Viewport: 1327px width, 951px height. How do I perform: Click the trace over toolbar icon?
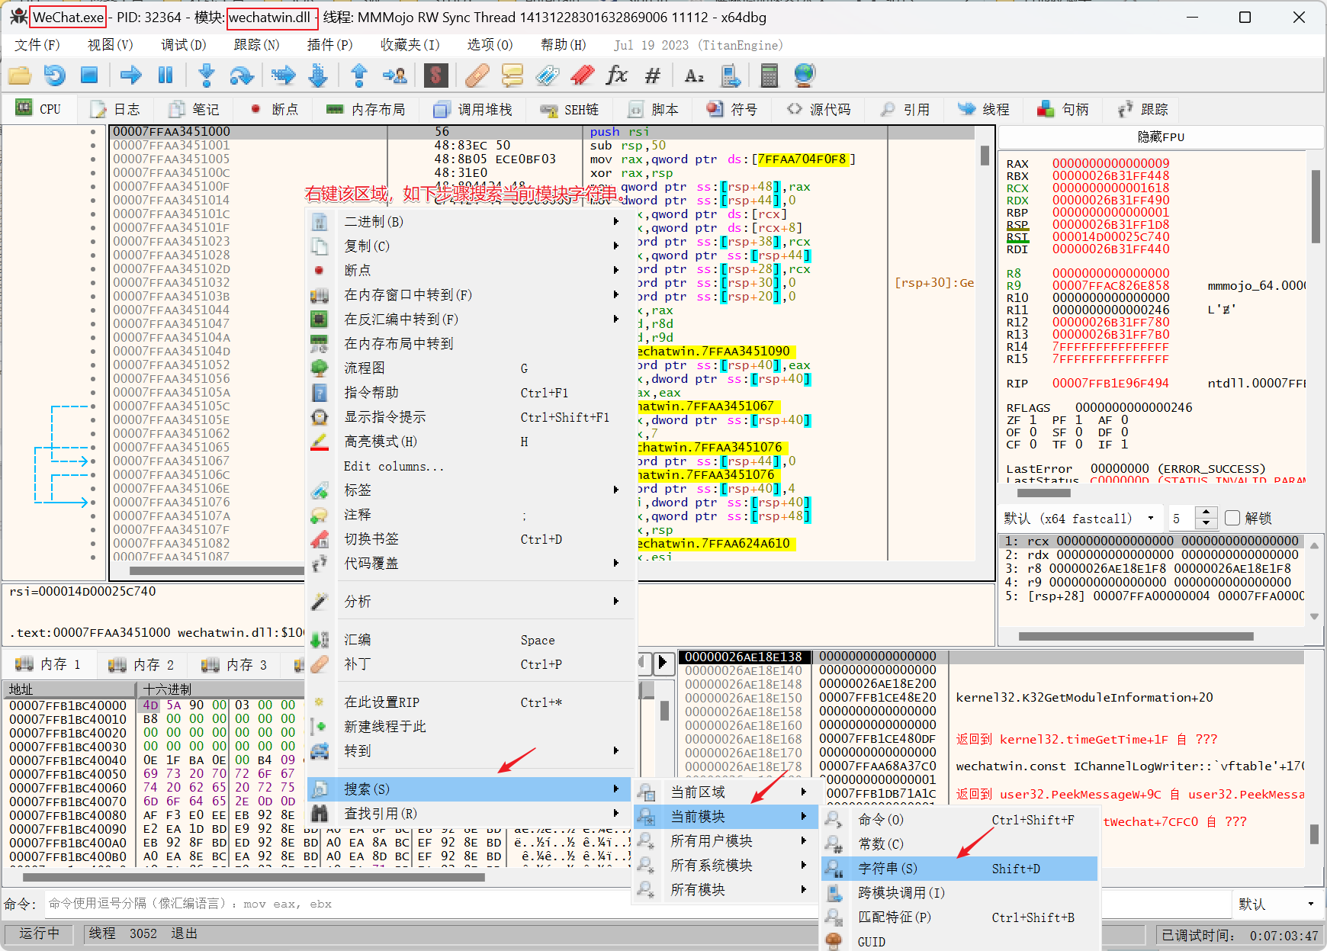(x=318, y=76)
